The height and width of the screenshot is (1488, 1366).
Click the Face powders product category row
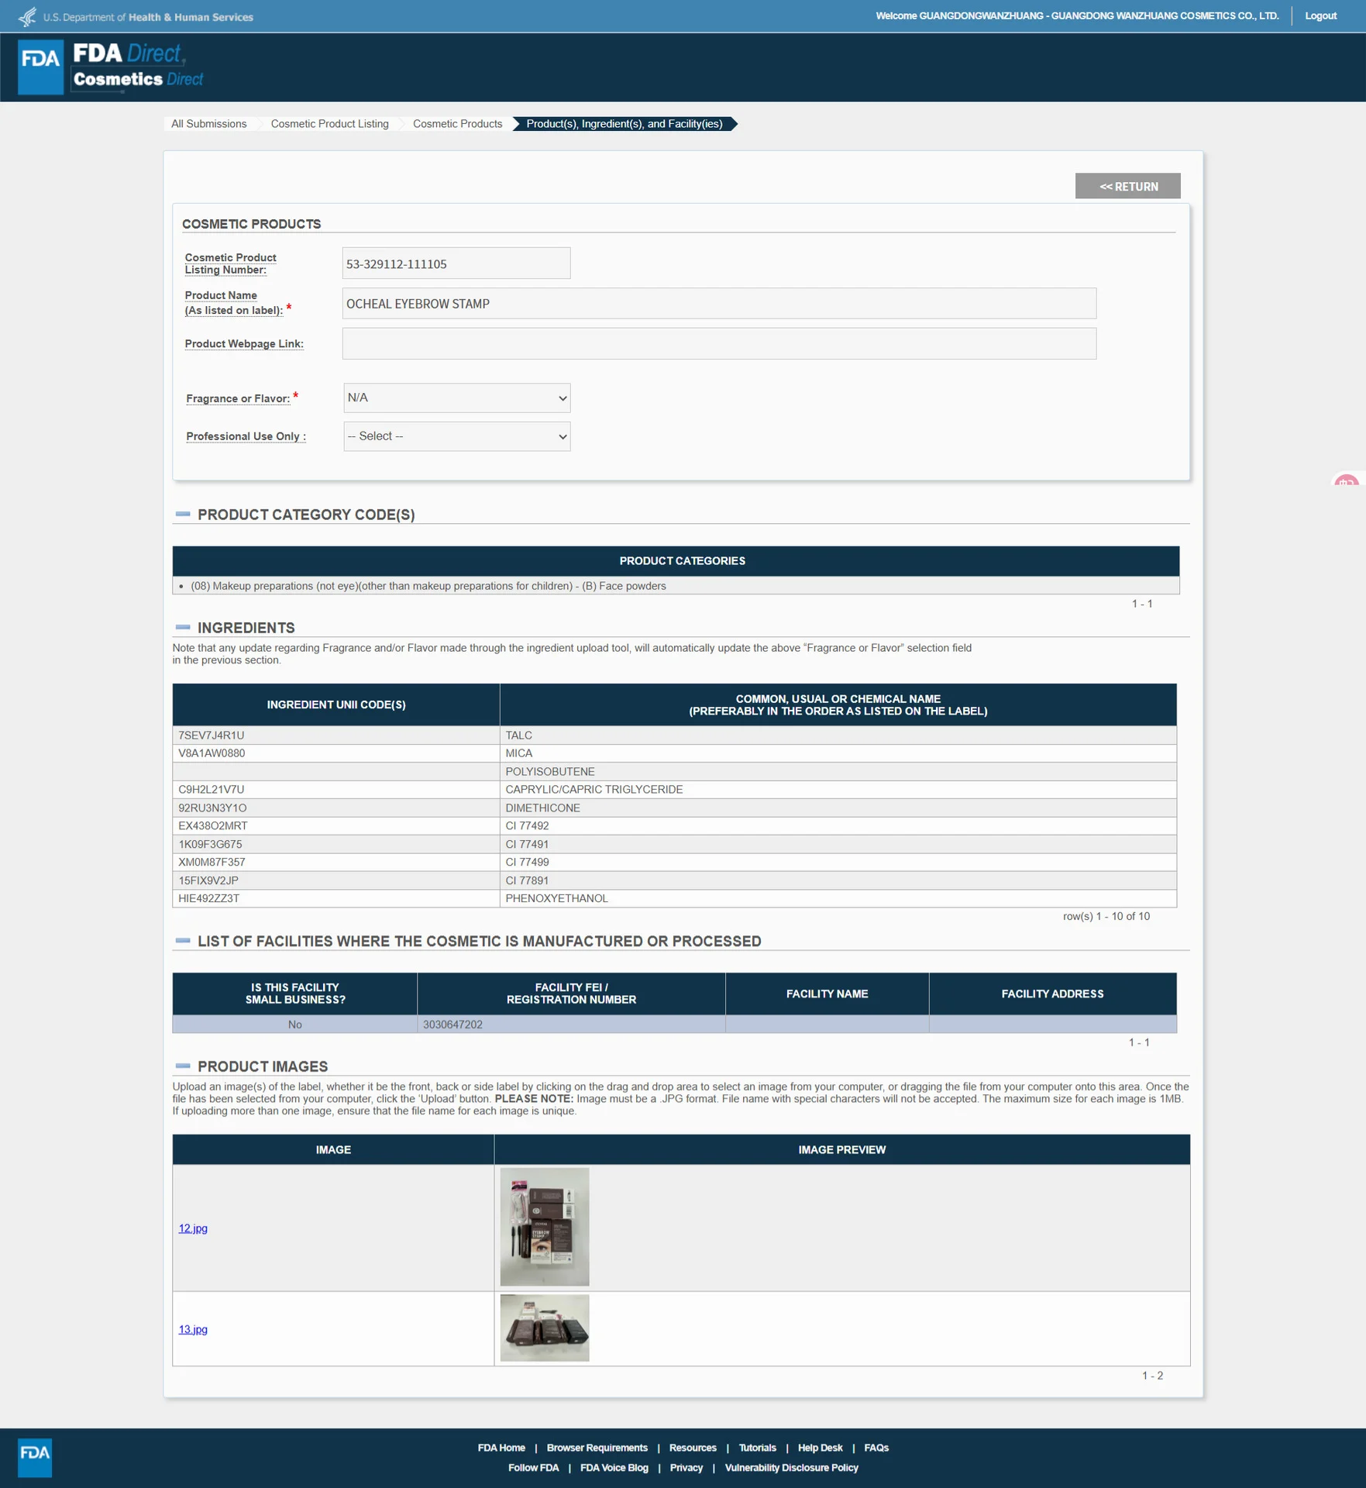click(x=676, y=586)
